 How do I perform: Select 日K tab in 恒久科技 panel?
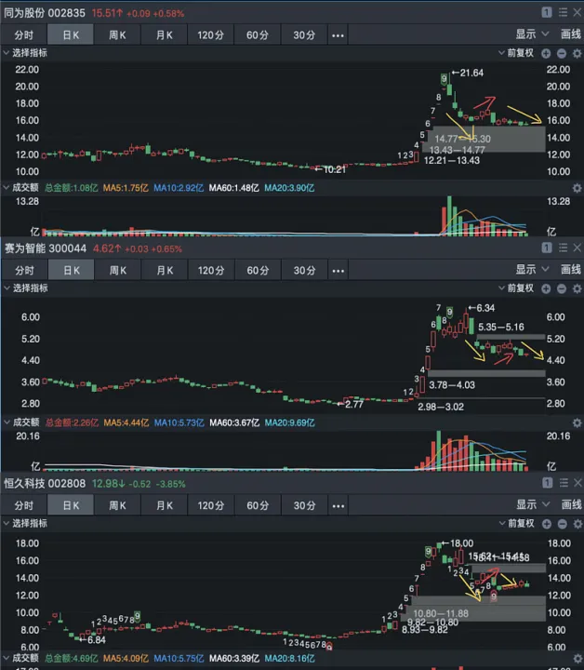point(71,505)
